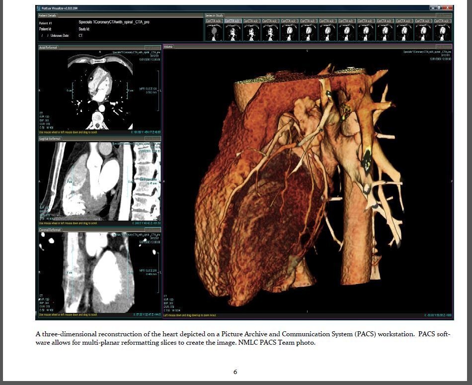
Task: Click the XYZ coordinate readout in Axial pane
Action: click(146, 132)
